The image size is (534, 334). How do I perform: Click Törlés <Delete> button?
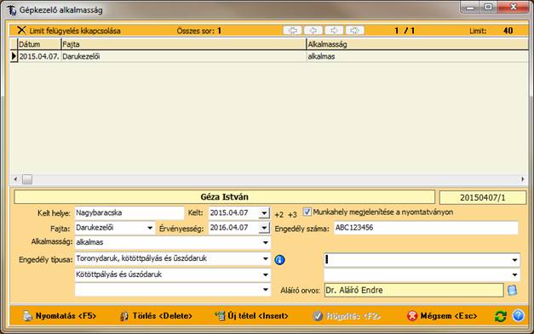point(156,315)
